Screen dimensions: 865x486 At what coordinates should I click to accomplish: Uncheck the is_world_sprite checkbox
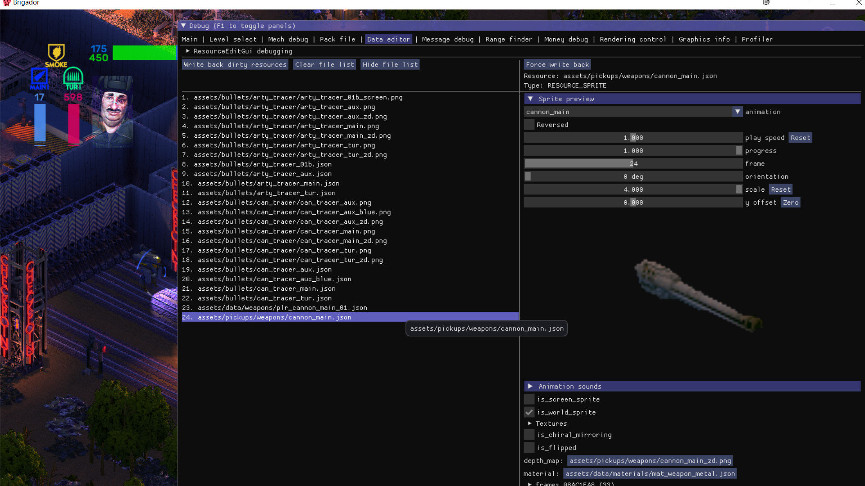pyautogui.click(x=528, y=412)
